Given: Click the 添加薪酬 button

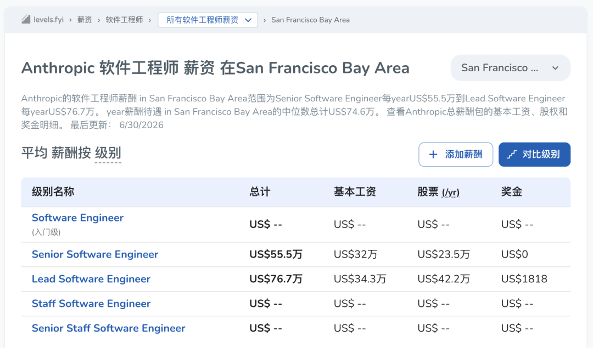Looking at the screenshot, I should 456,155.
